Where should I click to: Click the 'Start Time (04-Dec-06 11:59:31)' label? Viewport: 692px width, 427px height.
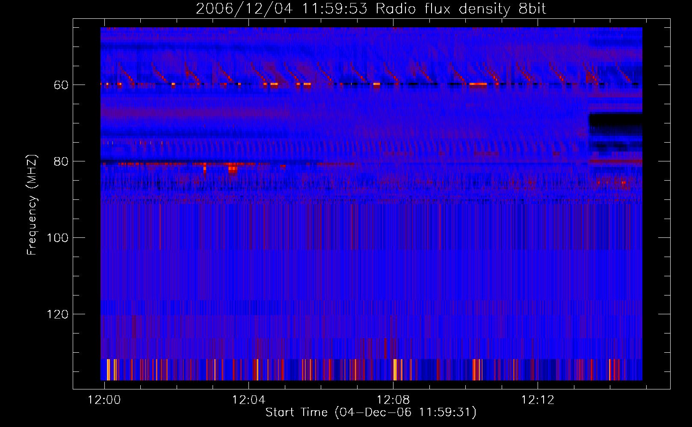tap(371, 412)
